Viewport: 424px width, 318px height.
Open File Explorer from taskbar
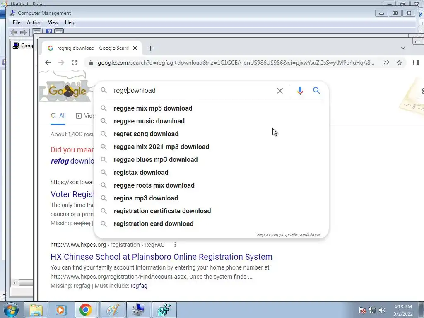click(36, 310)
